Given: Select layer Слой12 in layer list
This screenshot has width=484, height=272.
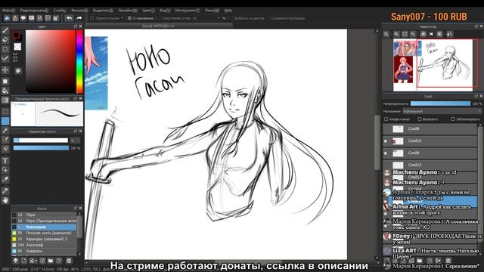Looking at the screenshot, I should point(430,165).
